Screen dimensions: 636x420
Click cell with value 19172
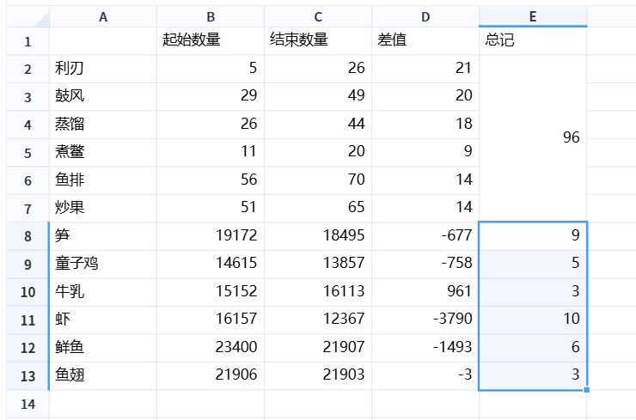click(x=211, y=236)
